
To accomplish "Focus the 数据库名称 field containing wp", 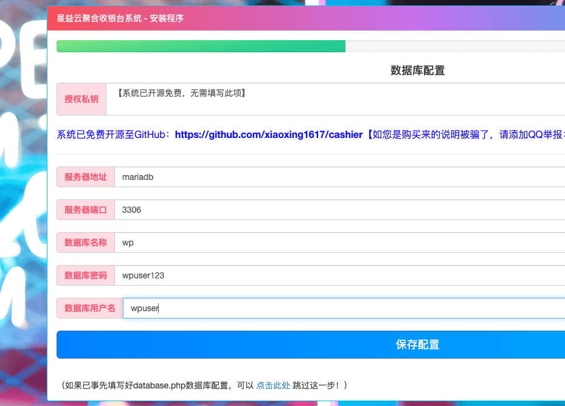I will click(x=341, y=243).
